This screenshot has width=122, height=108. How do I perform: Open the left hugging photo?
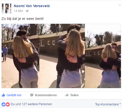coord(20,56)
